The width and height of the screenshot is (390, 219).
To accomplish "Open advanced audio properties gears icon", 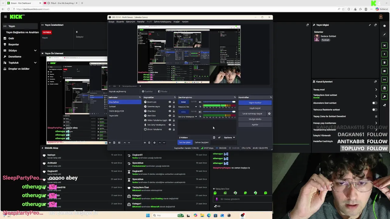I will click(219, 137).
